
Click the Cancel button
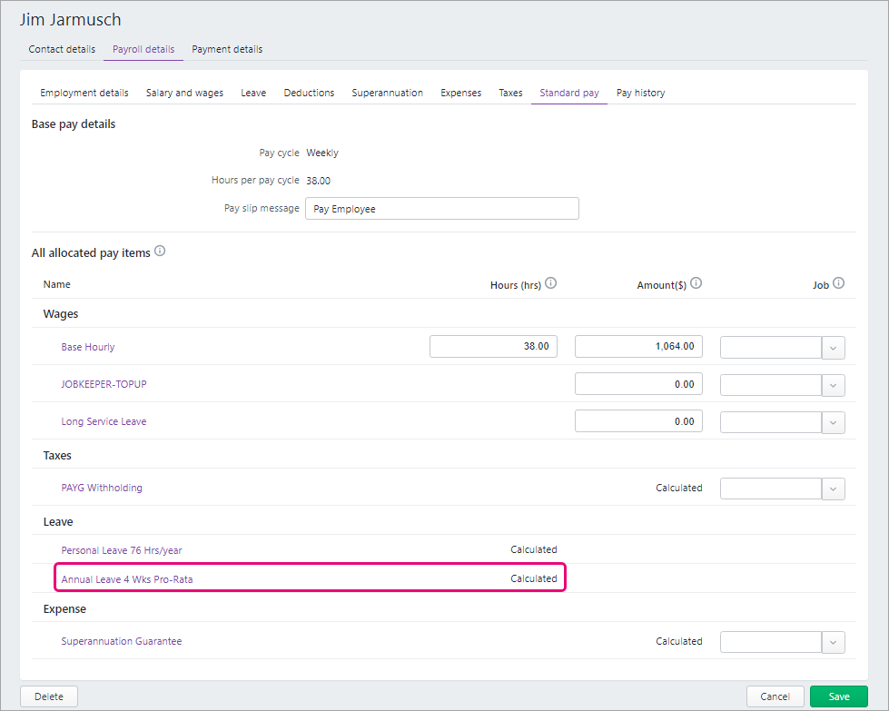[775, 696]
